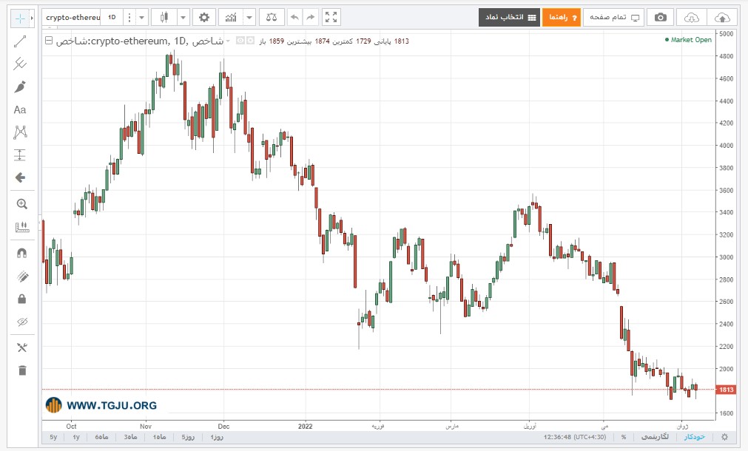This screenshot has height=451, width=748.
Task: Select the trend line drawing tool
Action: coord(19,41)
